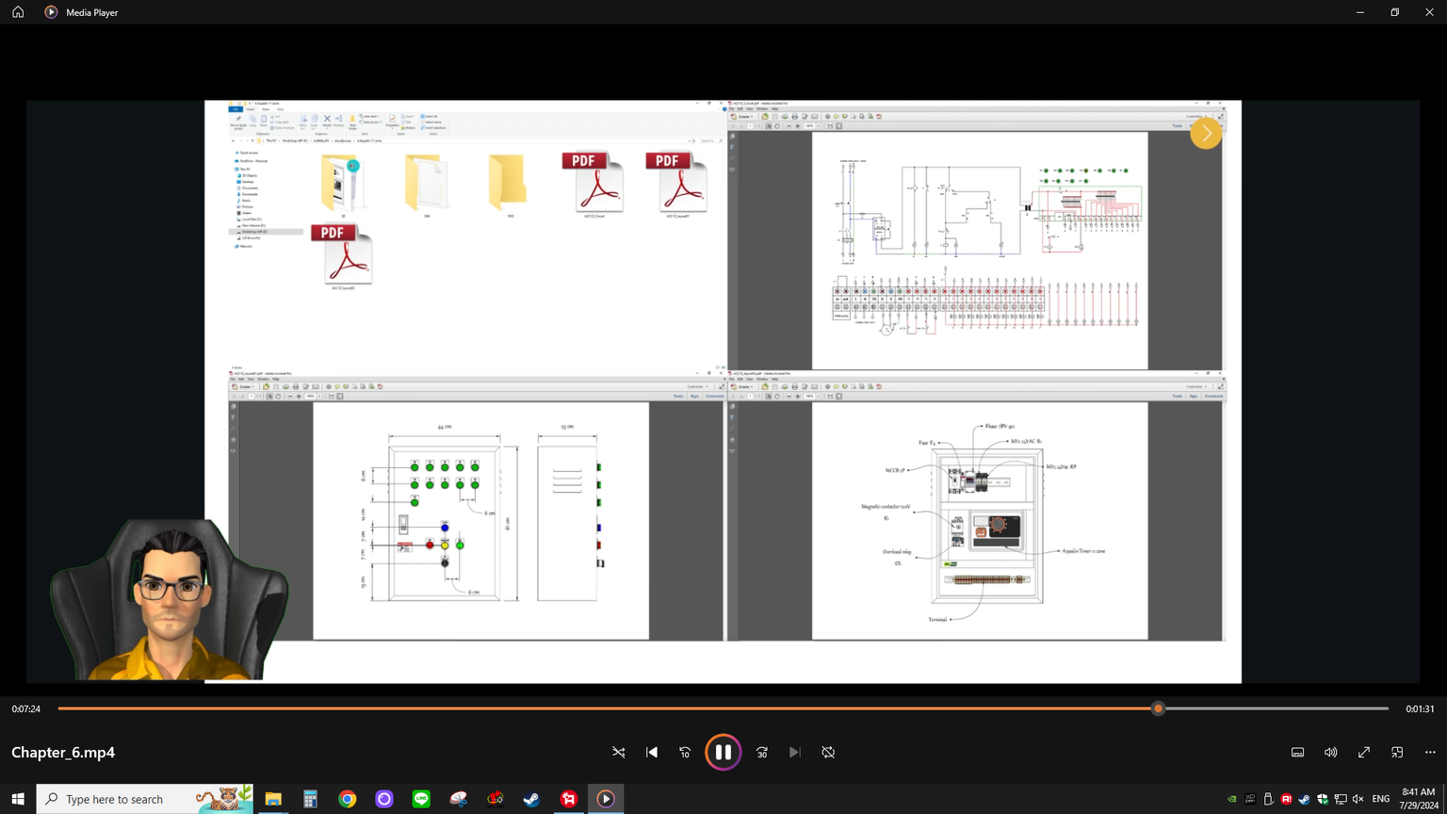Open subtitles and captions options
The width and height of the screenshot is (1447, 814).
tap(1297, 752)
